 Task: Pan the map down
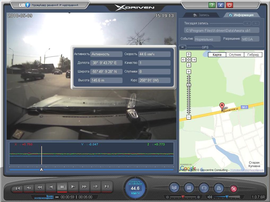(189, 65)
